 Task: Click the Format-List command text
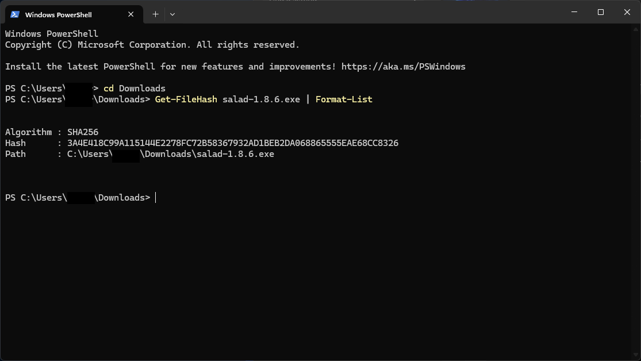pyautogui.click(x=344, y=99)
